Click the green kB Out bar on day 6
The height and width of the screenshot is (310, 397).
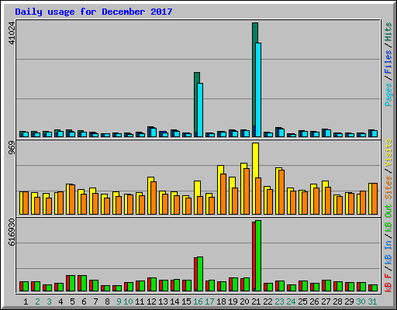click(x=84, y=284)
